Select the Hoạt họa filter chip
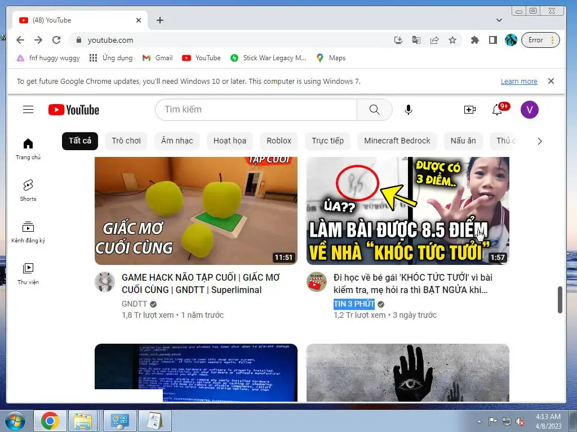 [x=230, y=141]
